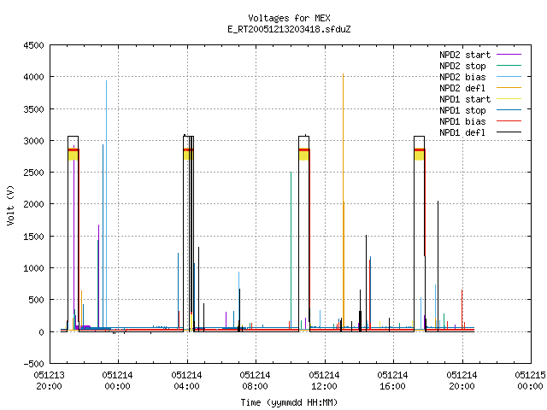This screenshot has width=547, height=410.
Task: Select the file name 'E_RT20051213203418.sfduZ'
Action: point(289,29)
